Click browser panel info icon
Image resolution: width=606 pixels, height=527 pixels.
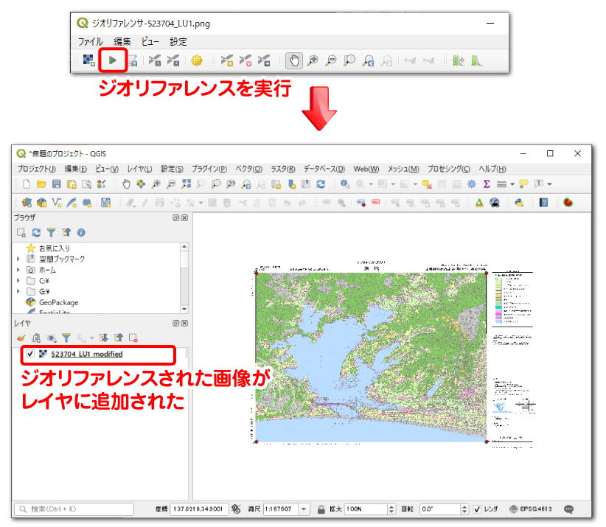coord(81,232)
